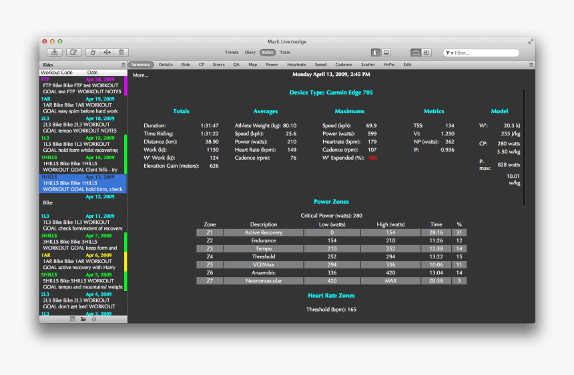Switch to Trends view
Viewport: 574px width, 375px height.
(232, 52)
